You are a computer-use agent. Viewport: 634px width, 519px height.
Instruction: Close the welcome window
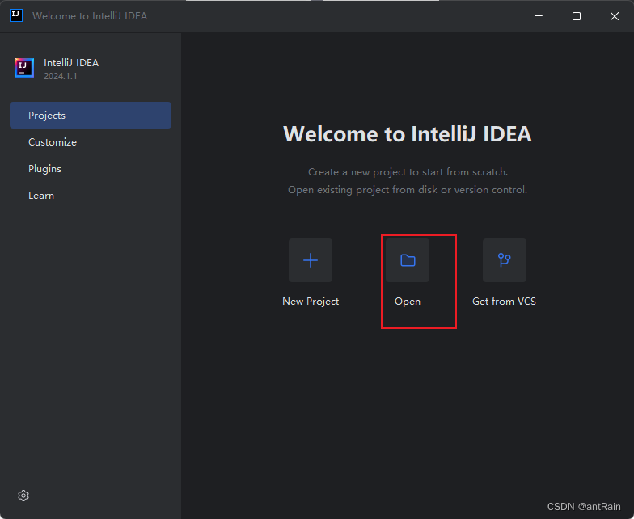(x=615, y=16)
